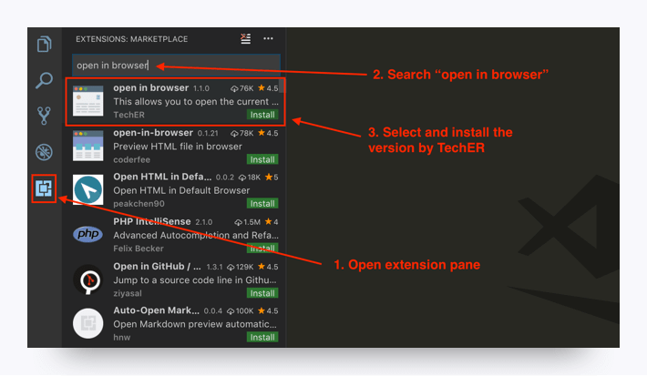Install Open HTML in Default Browser
Viewport: 647px width, 376px height.
tap(262, 204)
